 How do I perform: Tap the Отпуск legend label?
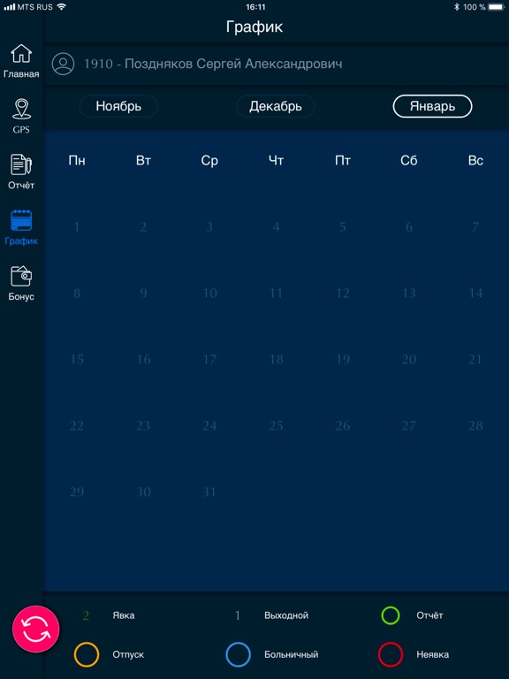pyautogui.click(x=128, y=654)
